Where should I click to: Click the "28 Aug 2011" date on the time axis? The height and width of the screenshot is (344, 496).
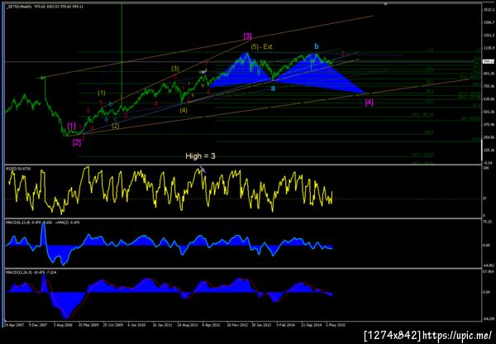[x=188, y=325]
